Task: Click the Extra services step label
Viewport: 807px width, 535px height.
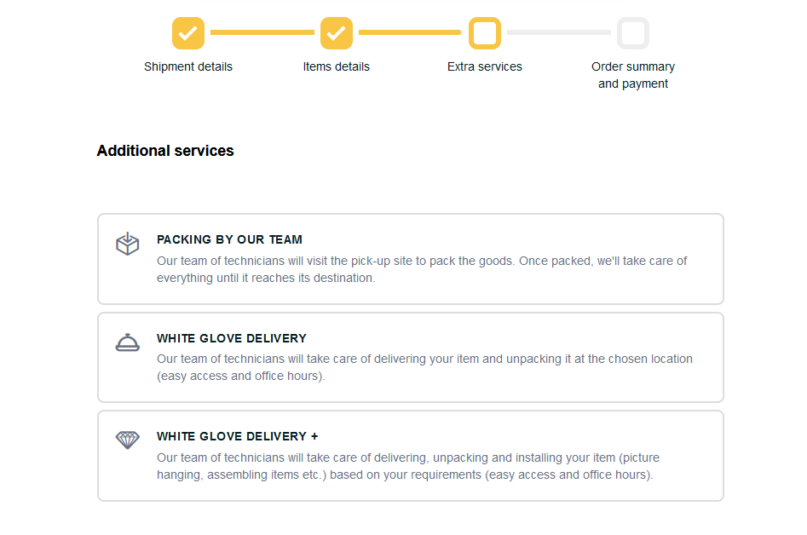Action: click(x=485, y=66)
